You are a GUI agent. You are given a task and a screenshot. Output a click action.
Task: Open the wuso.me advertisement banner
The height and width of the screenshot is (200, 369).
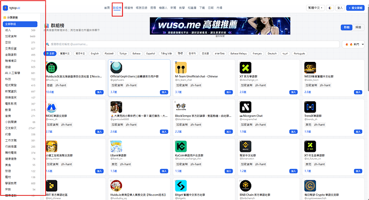pos(220,26)
